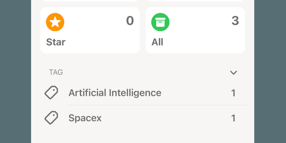
Task: Click the tag icon beside Artificial Intelligence
Action: point(51,93)
